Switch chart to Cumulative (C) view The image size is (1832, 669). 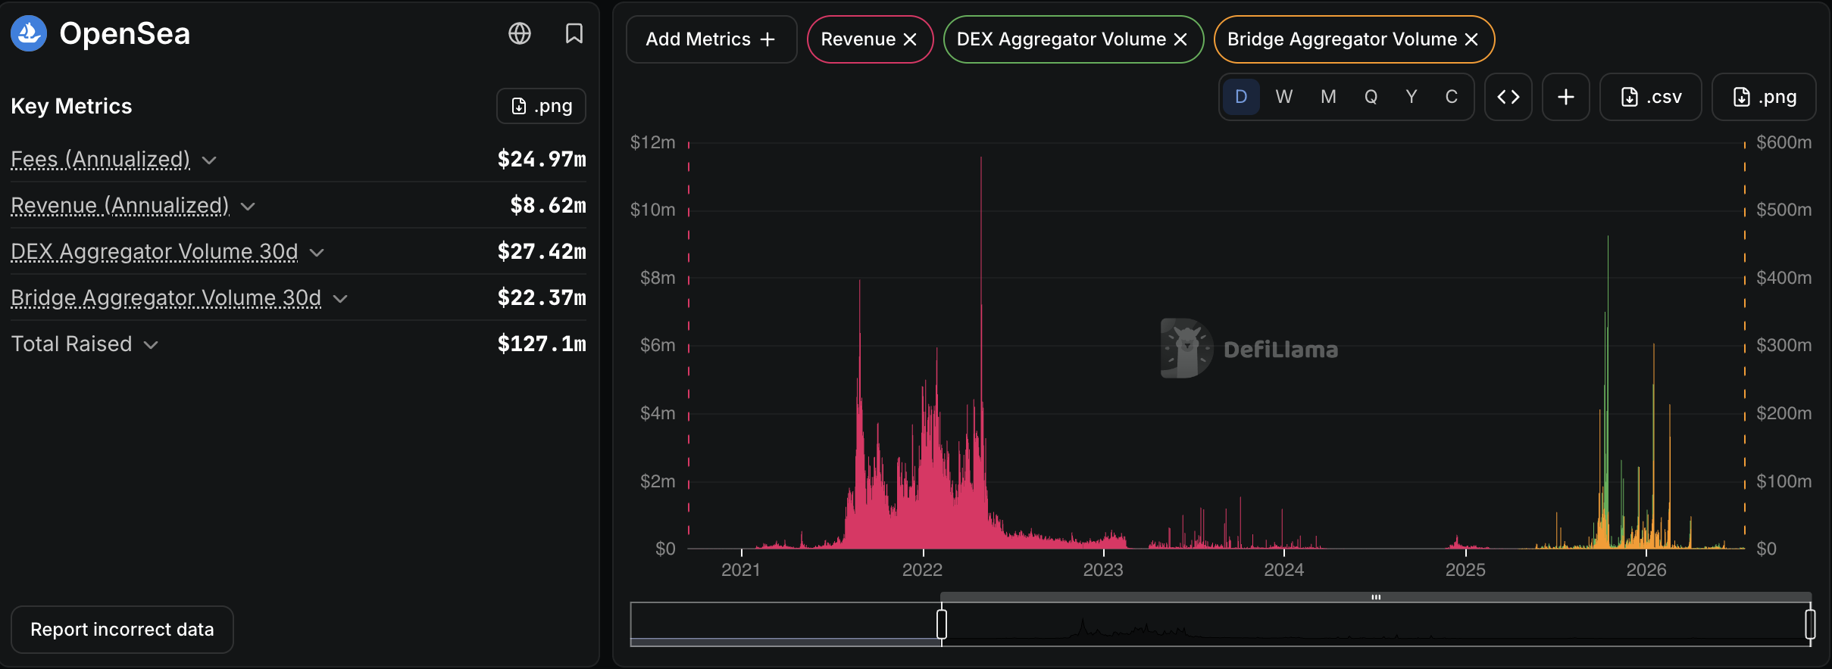[x=1452, y=97]
